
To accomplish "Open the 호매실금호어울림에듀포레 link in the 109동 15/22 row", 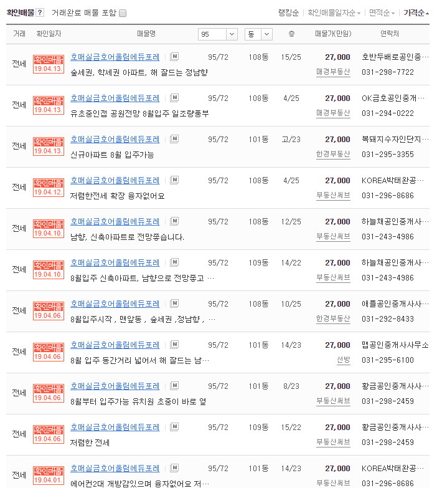I will click(x=115, y=427).
